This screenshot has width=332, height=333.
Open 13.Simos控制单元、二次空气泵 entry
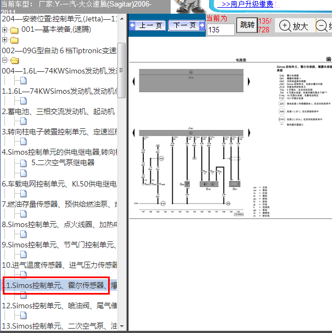[x=59, y=326]
